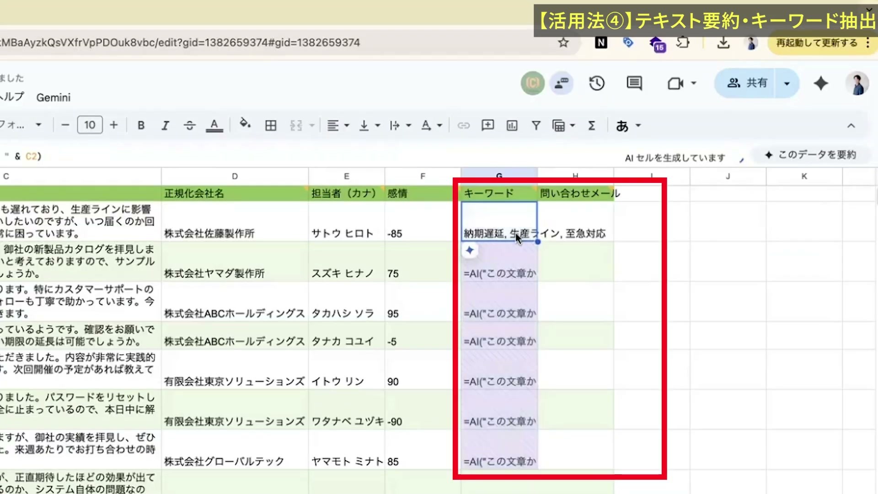The image size is (878, 494).
Task: Select cell 株式会社佐藤製作所
Action: (235, 221)
